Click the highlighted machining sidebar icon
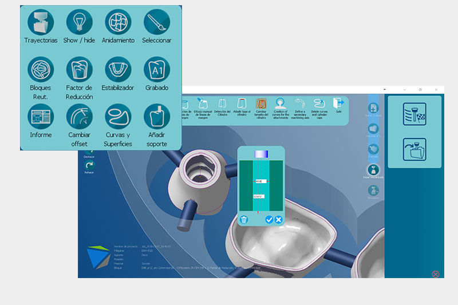Viewport: 458px width, 305px height. pyautogui.click(x=373, y=171)
